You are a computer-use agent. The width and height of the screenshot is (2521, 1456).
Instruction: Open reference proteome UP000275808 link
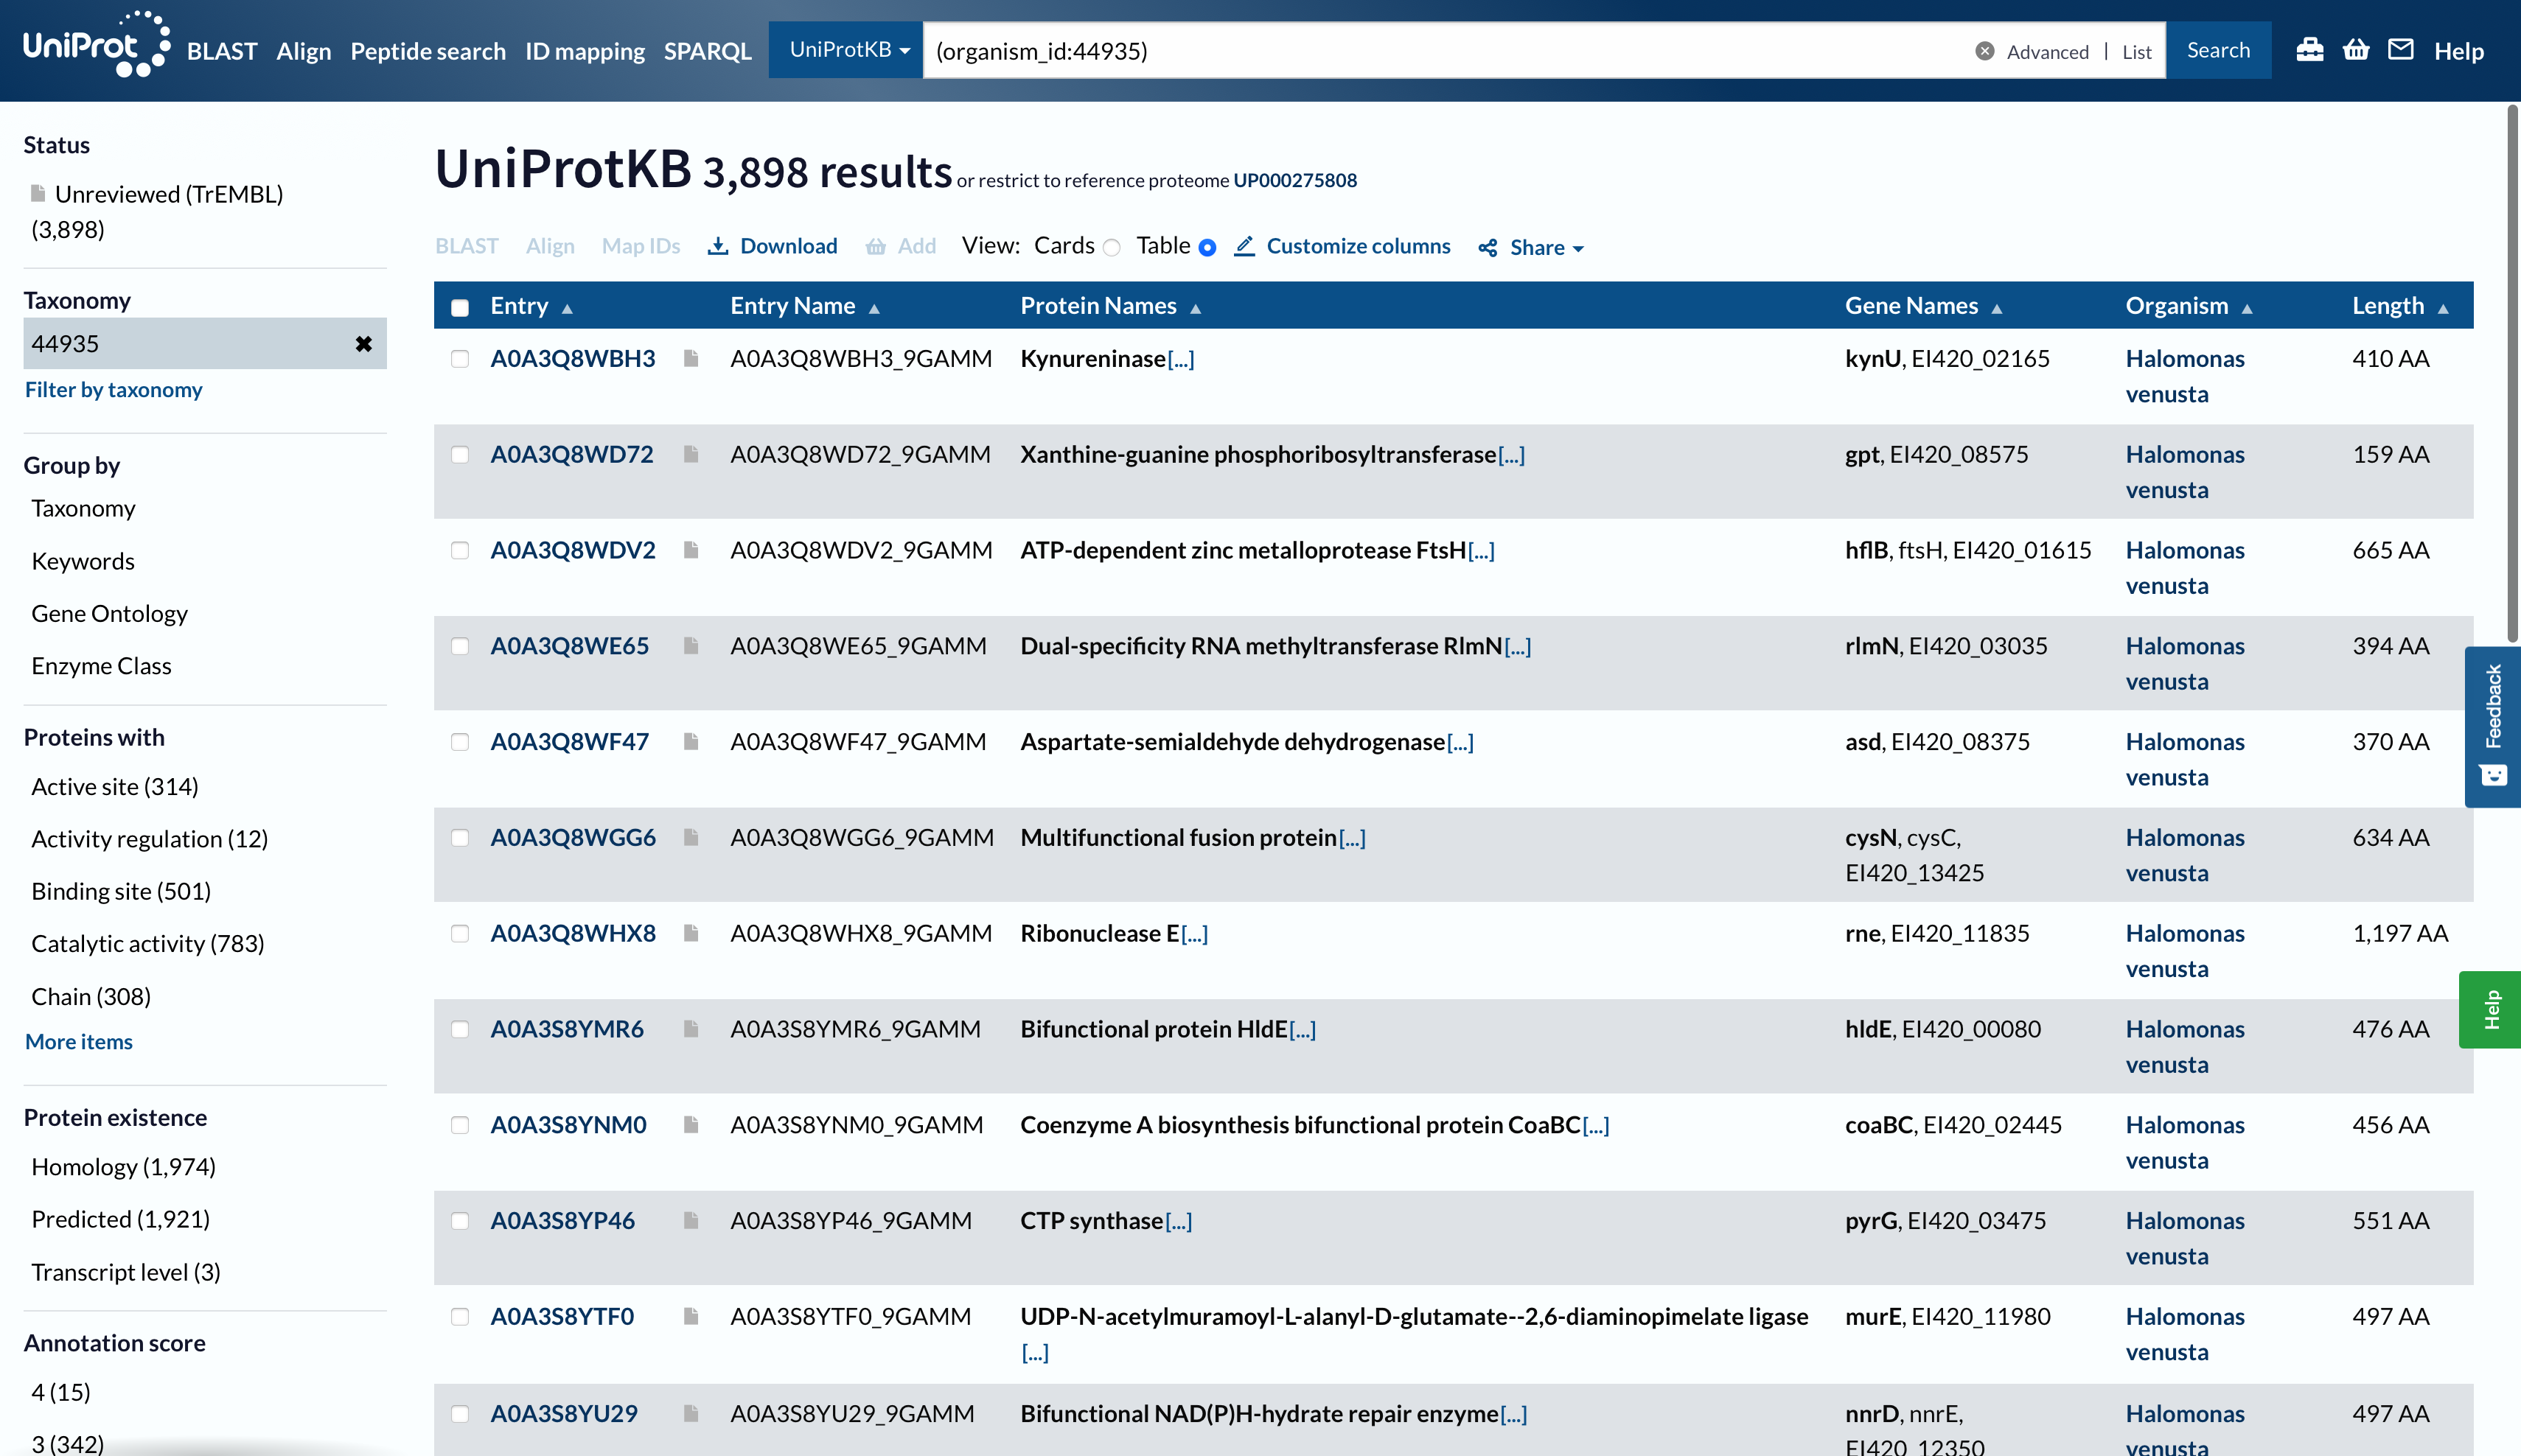(1294, 180)
